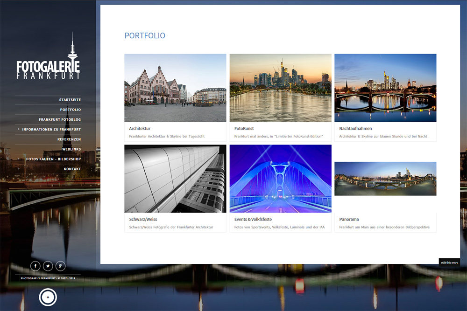Open the Facebook page via its icon

click(35, 266)
